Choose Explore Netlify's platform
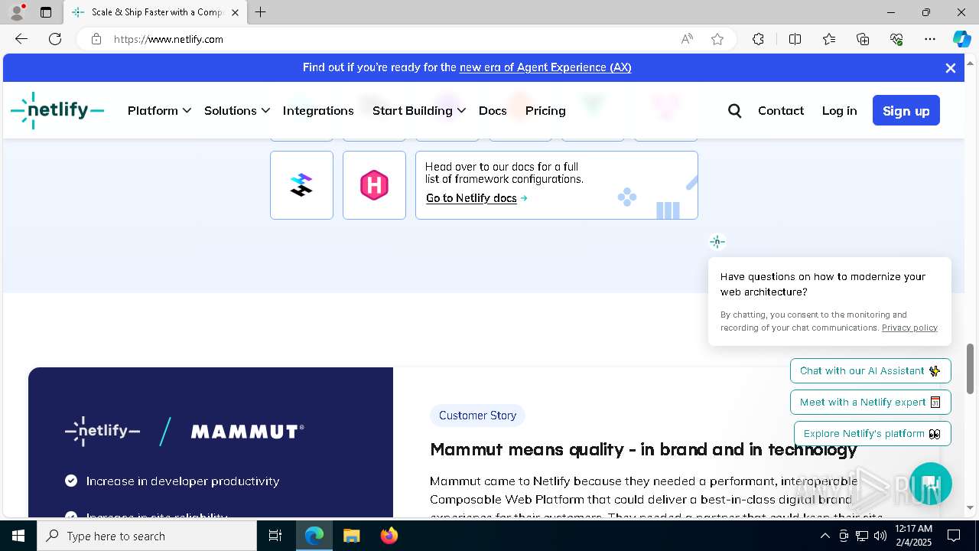 [872, 433]
